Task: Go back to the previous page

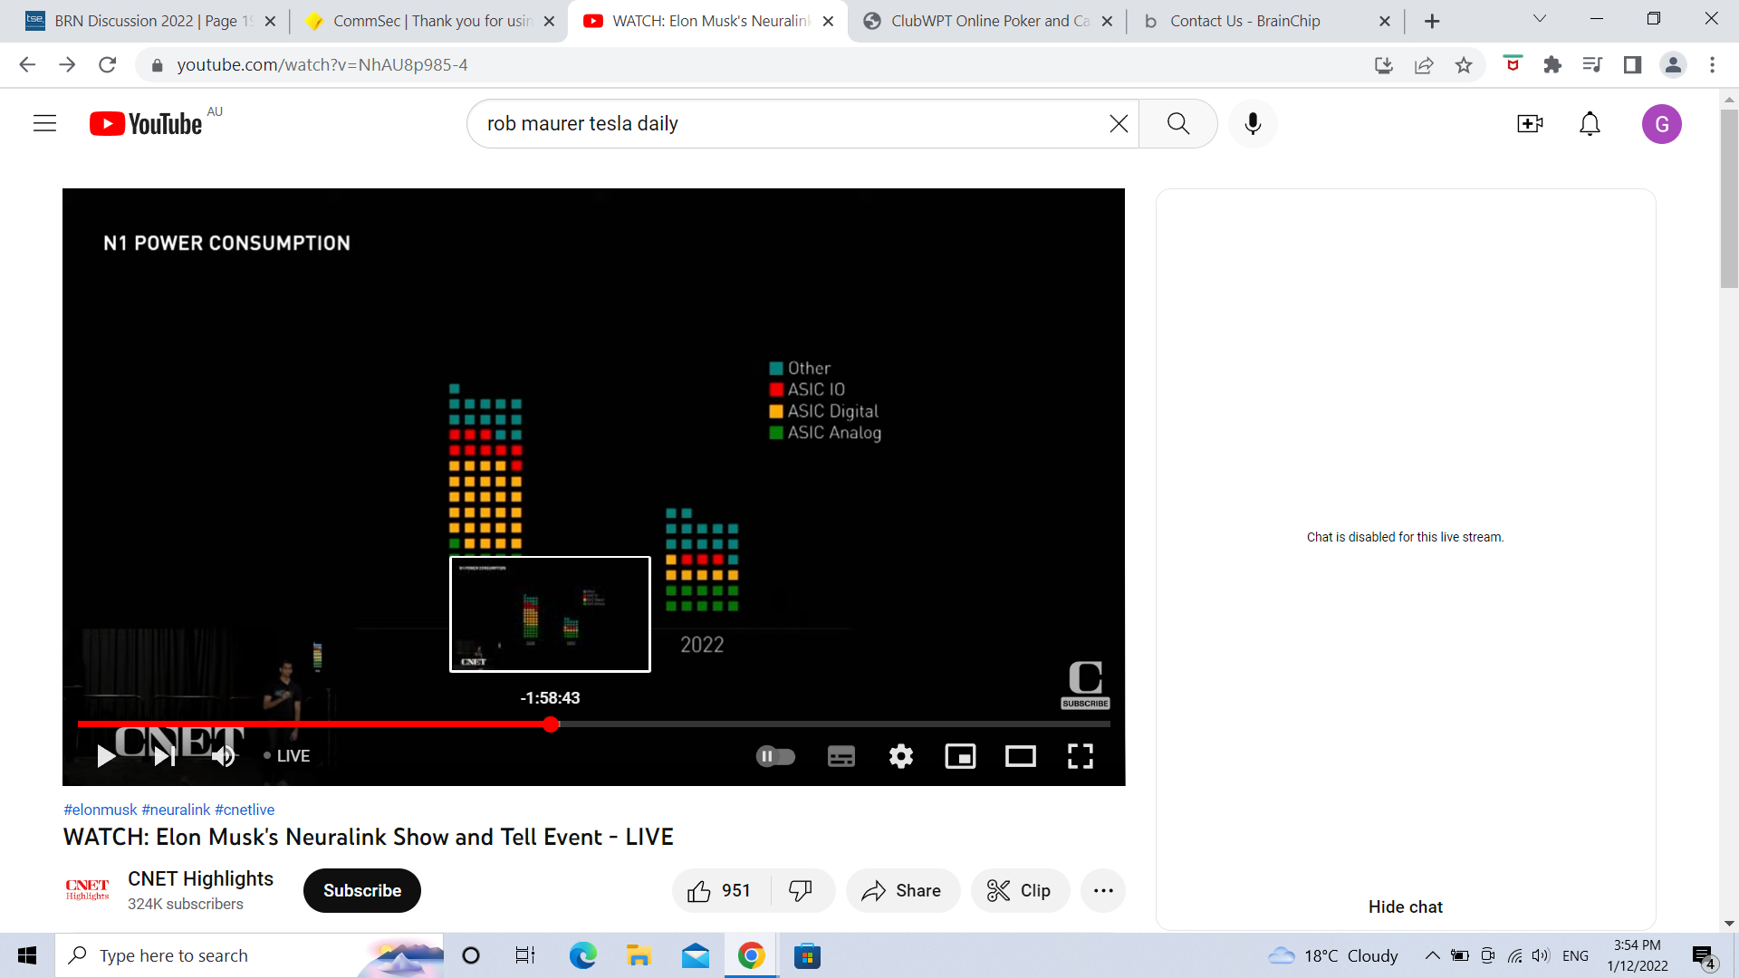Action: pyautogui.click(x=27, y=64)
